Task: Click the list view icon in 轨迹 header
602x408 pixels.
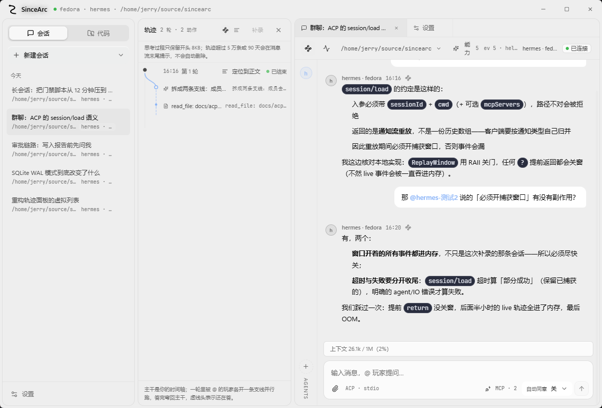Action: tap(237, 30)
